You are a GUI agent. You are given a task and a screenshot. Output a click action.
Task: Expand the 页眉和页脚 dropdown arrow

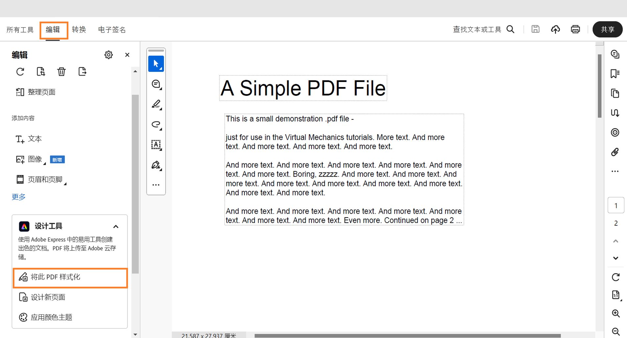65,182
